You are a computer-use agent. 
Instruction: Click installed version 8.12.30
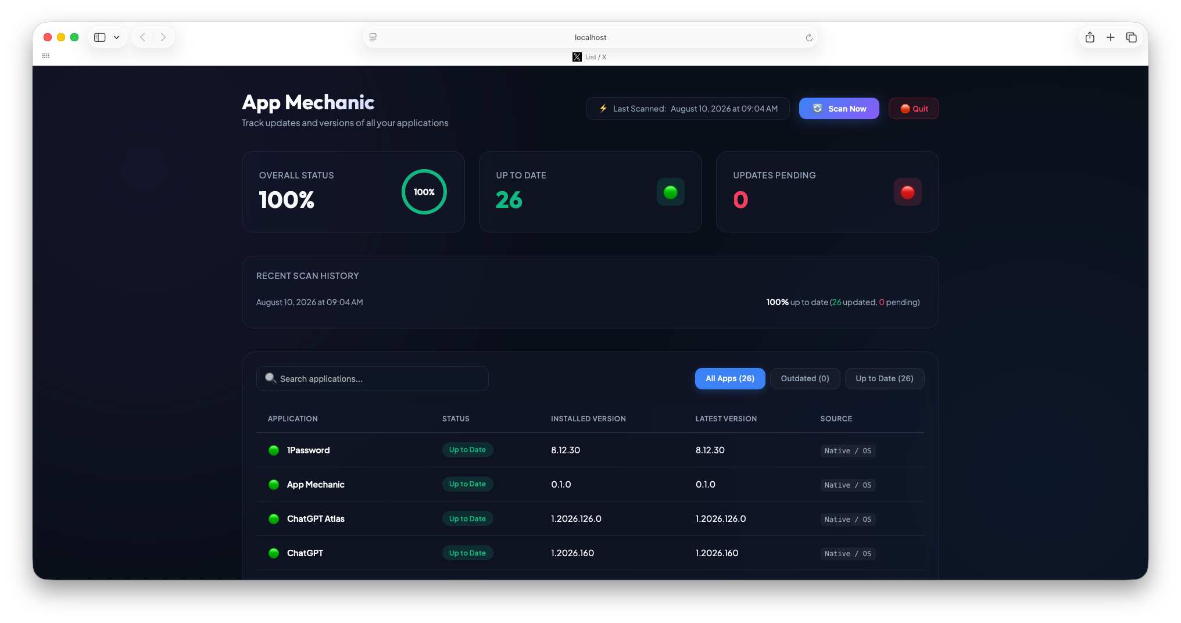point(566,450)
